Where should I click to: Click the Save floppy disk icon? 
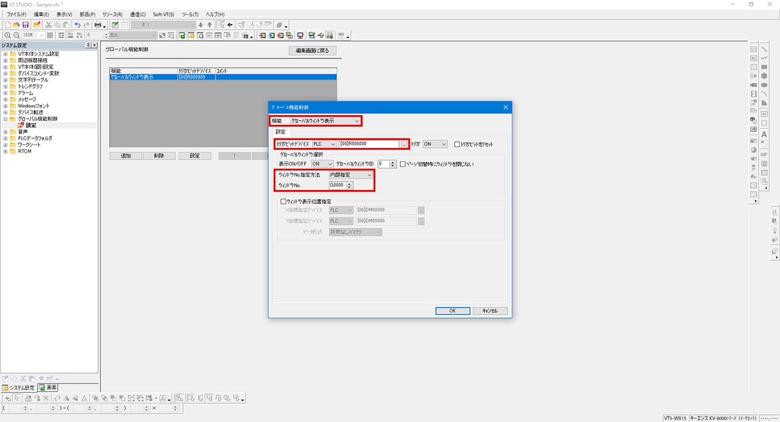pos(26,25)
